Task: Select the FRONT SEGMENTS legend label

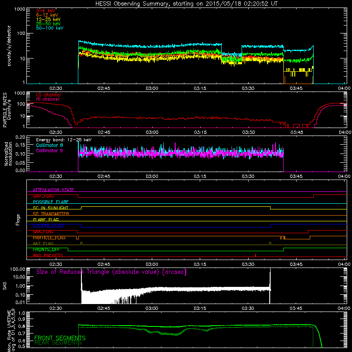Action: tap(60, 338)
